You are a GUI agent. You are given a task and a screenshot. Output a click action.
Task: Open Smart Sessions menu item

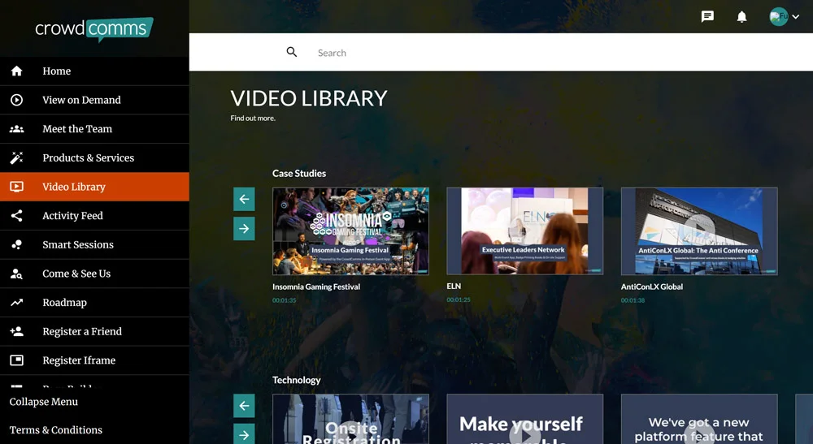(78, 244)
